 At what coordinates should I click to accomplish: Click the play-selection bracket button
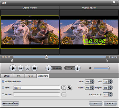click(27, 68)
